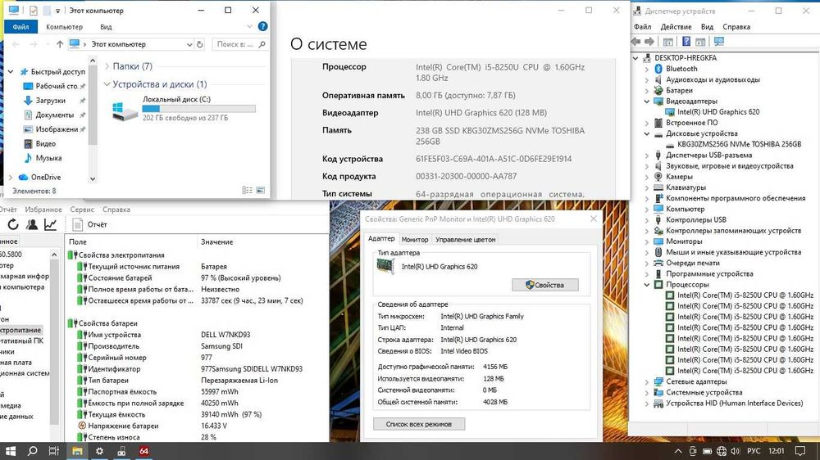Select Документы in Explorer sidebar

point(54,115)
